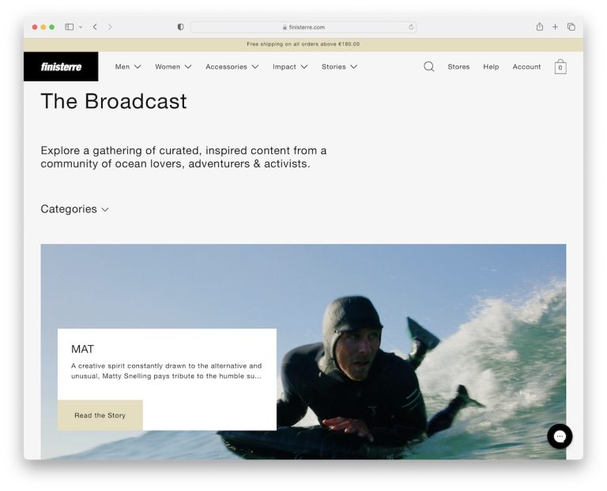Click the Safari share icon
The height and width of the screenshot is (491, 607).
coord(539,27)
